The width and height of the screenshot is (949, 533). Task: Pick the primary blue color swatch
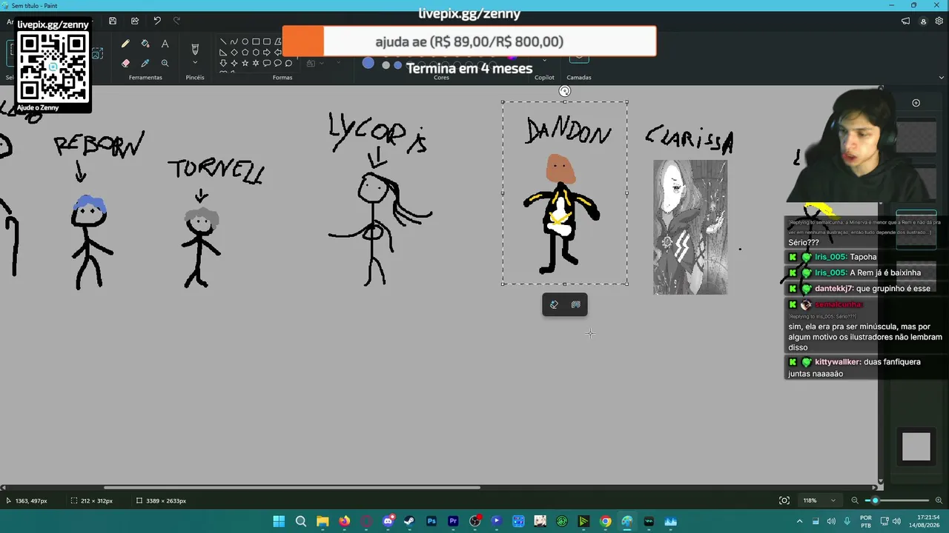tap(368, 63)
